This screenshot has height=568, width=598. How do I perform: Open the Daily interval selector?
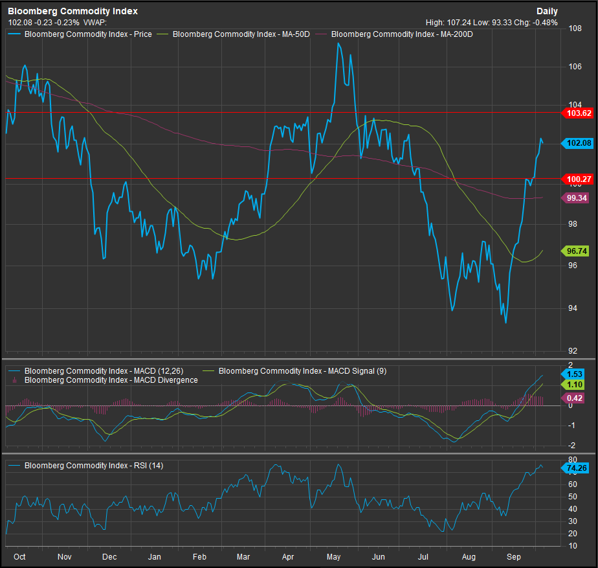(x=547, y=11)
